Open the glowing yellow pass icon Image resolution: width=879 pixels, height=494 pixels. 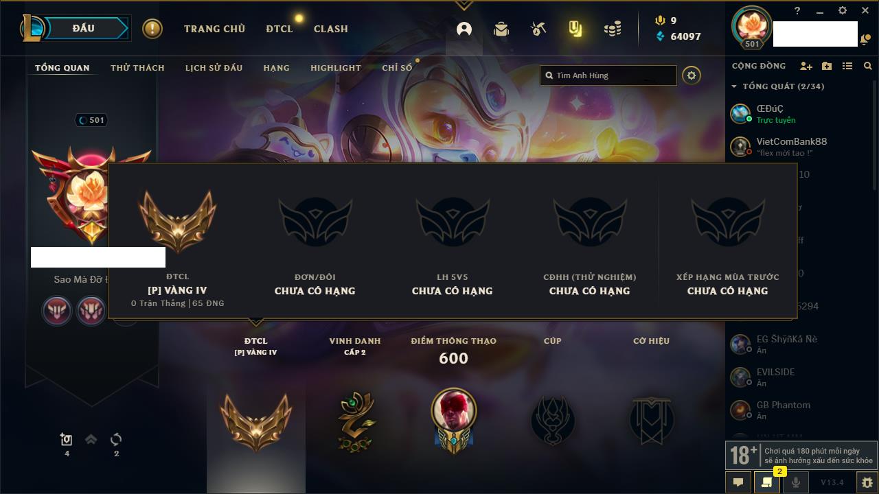pyautogui.click(x=575, y=29)
